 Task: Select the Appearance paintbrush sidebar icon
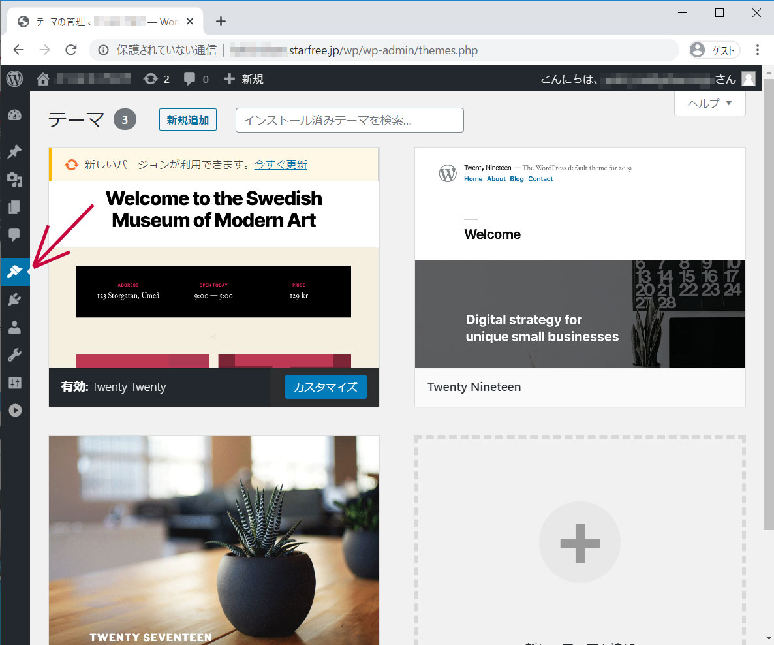(15, 271)
